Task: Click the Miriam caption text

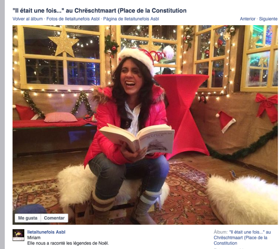Action: 34,237
